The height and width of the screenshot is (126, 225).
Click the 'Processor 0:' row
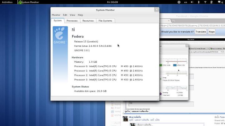point(108,66)
